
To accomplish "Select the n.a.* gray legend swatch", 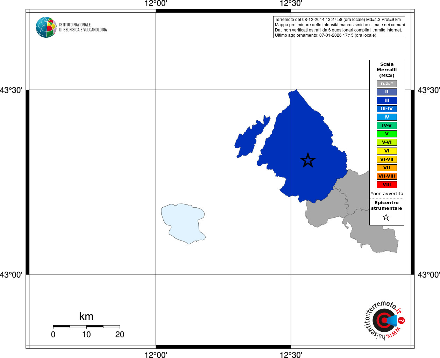I will click(x=387, y=84).
